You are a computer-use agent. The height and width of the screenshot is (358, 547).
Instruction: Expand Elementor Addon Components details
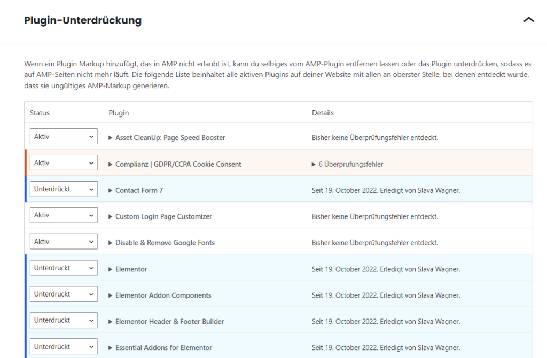[160, 295]
